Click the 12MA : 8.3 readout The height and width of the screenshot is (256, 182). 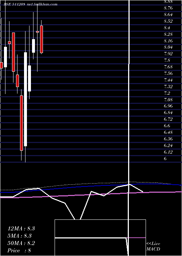(21, 229)
